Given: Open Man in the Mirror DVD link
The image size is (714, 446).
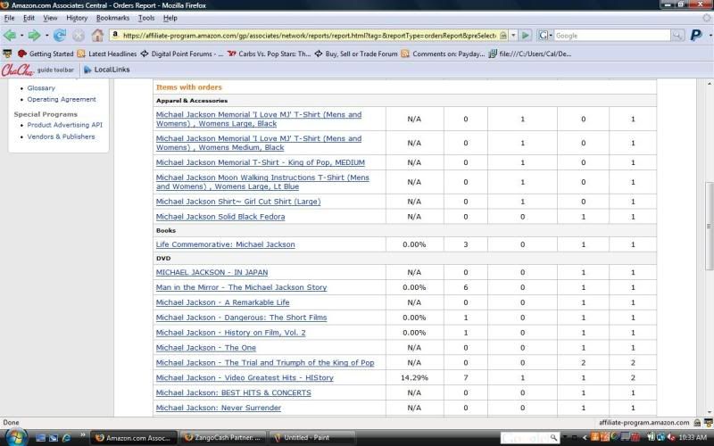Looking at the screenshot, I should point(241,287).
